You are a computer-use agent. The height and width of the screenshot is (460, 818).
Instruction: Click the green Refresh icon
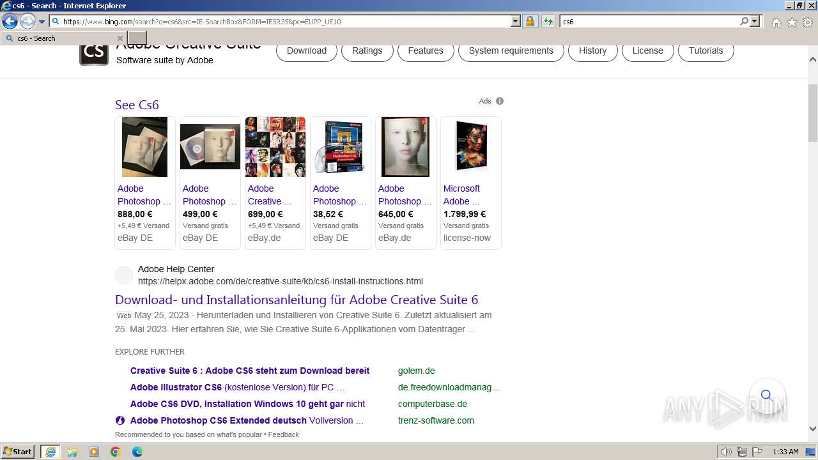[x=548, y=21]
